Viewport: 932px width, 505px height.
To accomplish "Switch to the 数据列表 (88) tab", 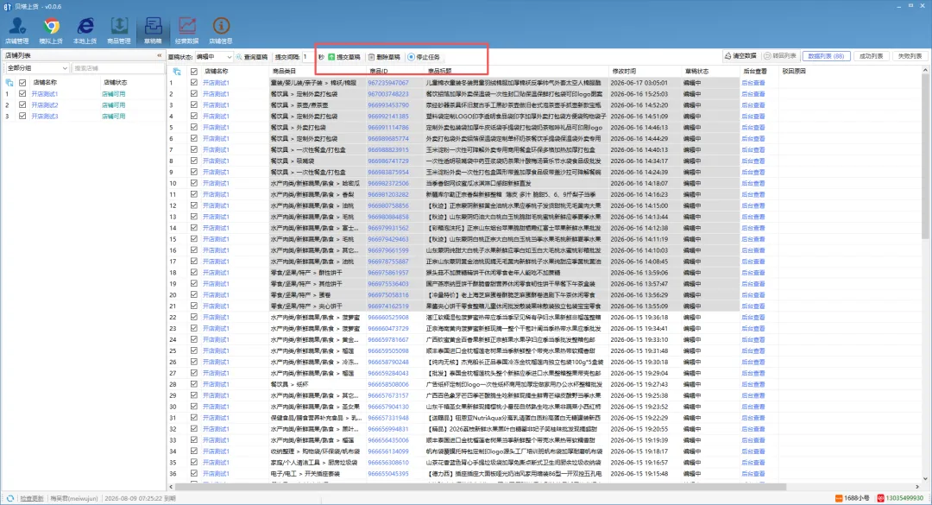I will [x=826, y=56].
